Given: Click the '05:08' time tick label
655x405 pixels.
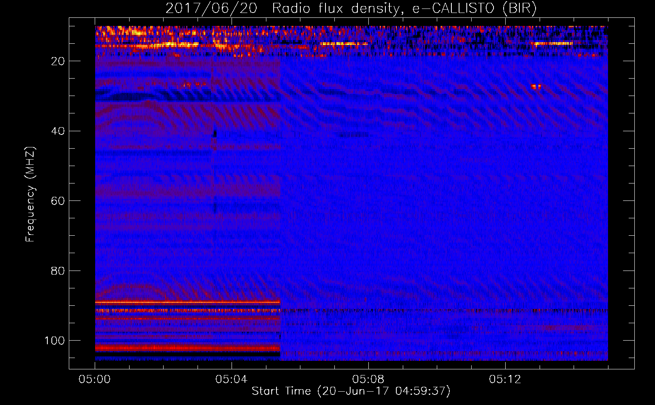Looking at the screenshot, I should tap(368, 379).
